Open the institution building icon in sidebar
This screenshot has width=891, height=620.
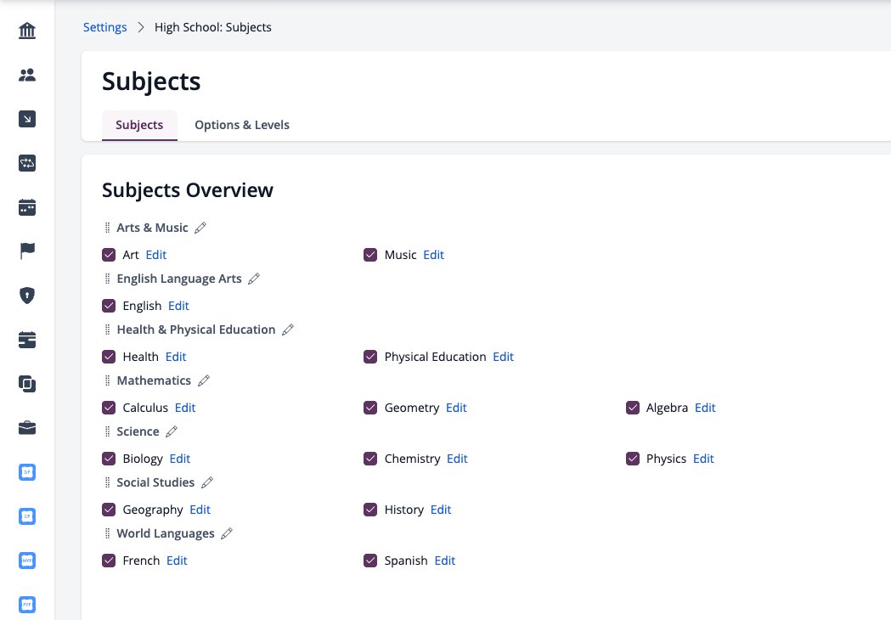[26, 31]
